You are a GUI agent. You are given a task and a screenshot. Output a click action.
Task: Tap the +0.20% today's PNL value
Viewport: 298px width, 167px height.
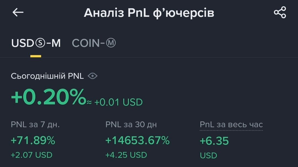[49, 97]
